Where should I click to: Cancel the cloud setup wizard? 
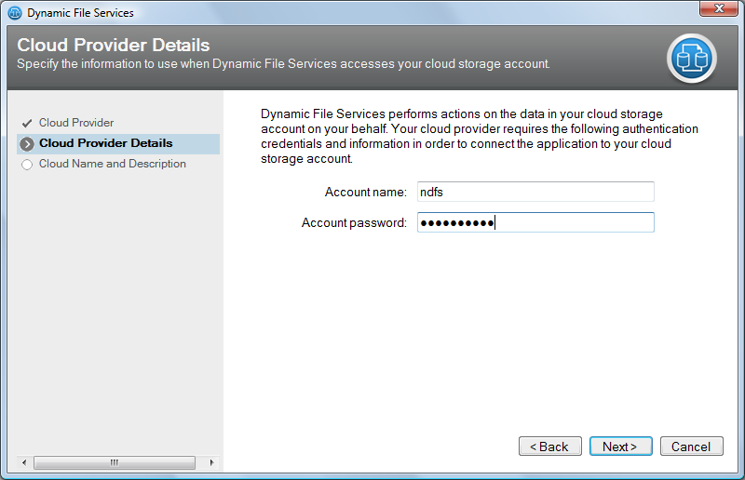691,447
